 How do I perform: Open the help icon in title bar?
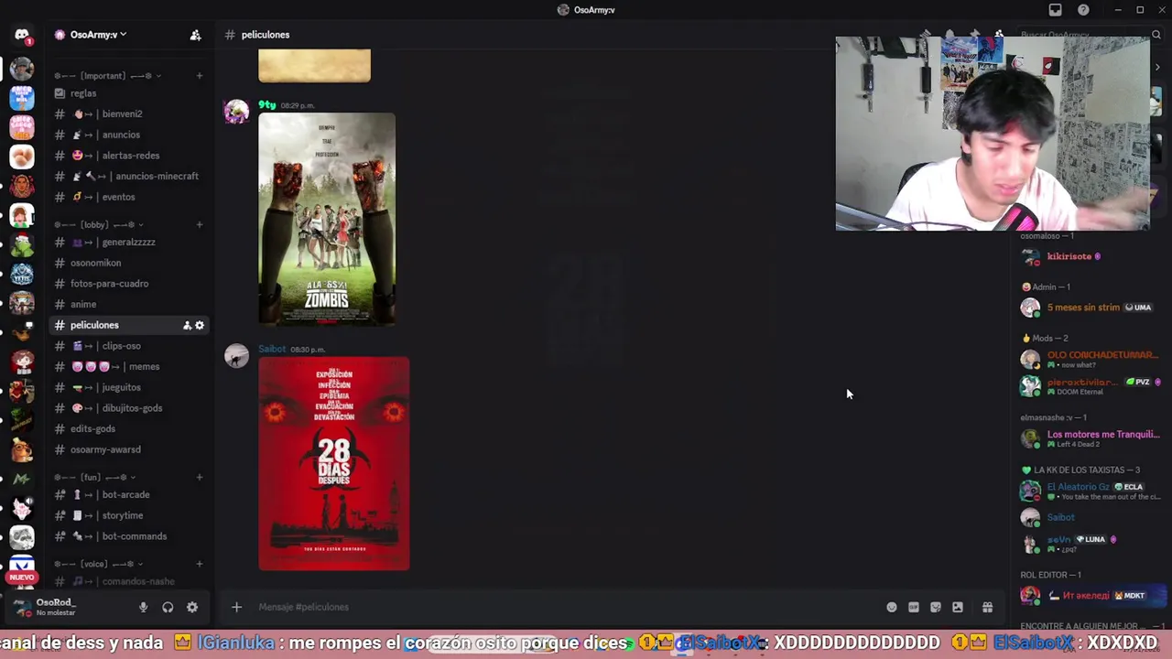1083,10
